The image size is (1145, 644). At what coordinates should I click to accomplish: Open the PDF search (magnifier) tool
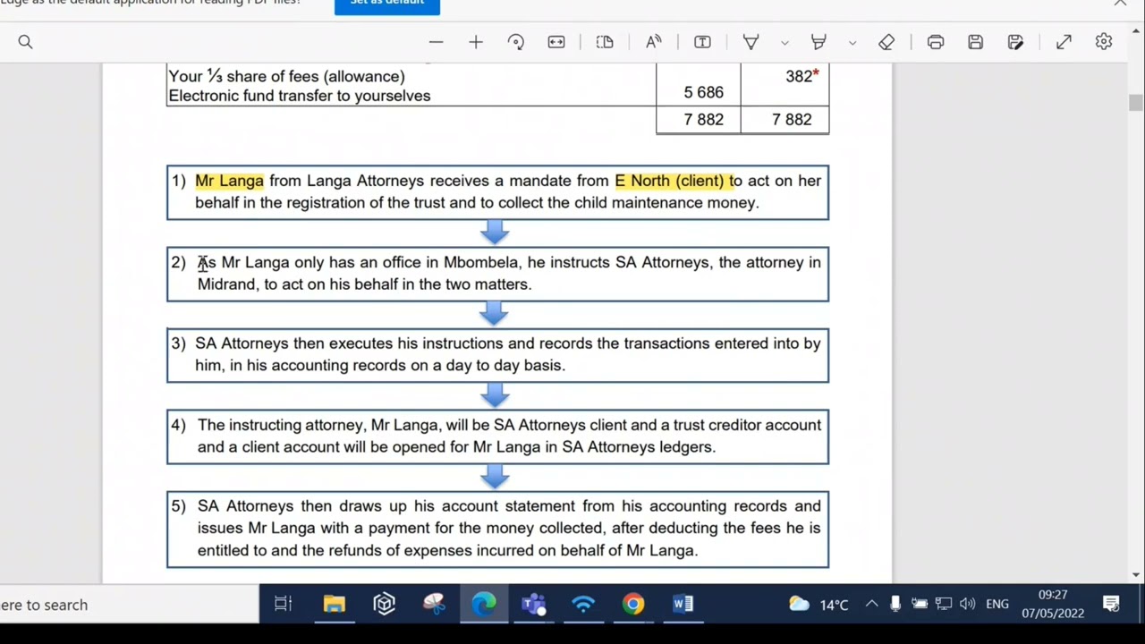pyautogui.click(x=25, y=42)
